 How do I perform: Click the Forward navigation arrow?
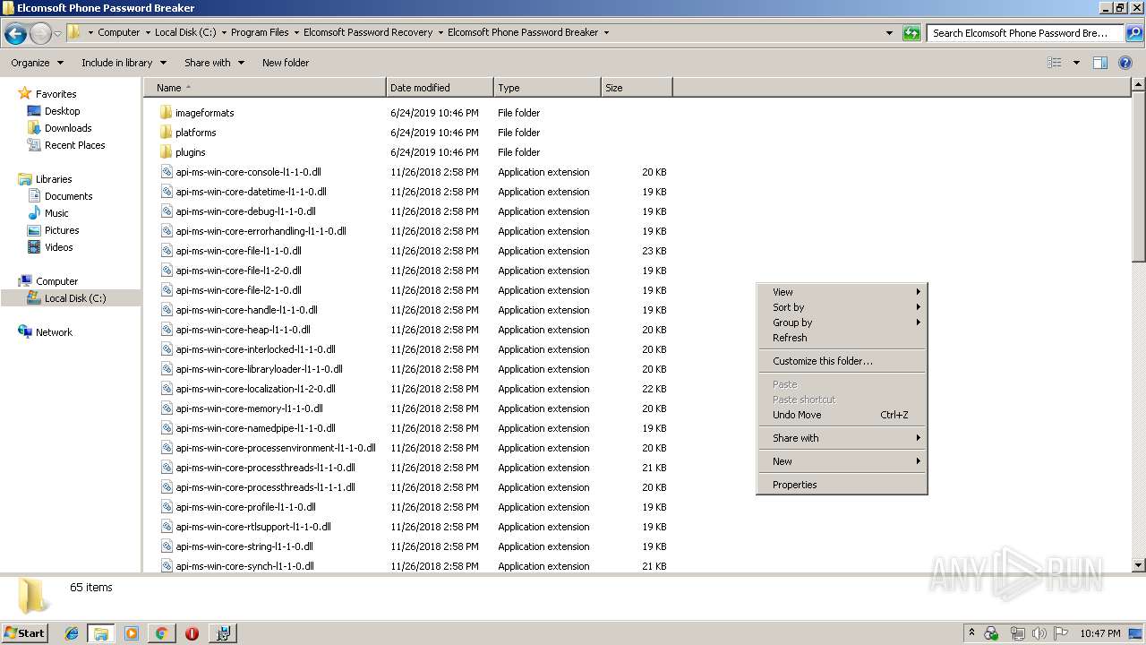[x=40, y=34]
